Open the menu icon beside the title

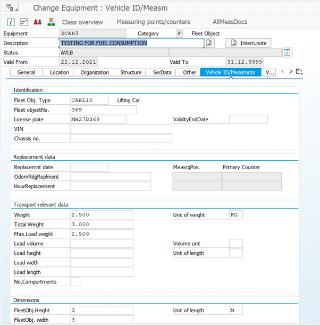click(11, 8)
